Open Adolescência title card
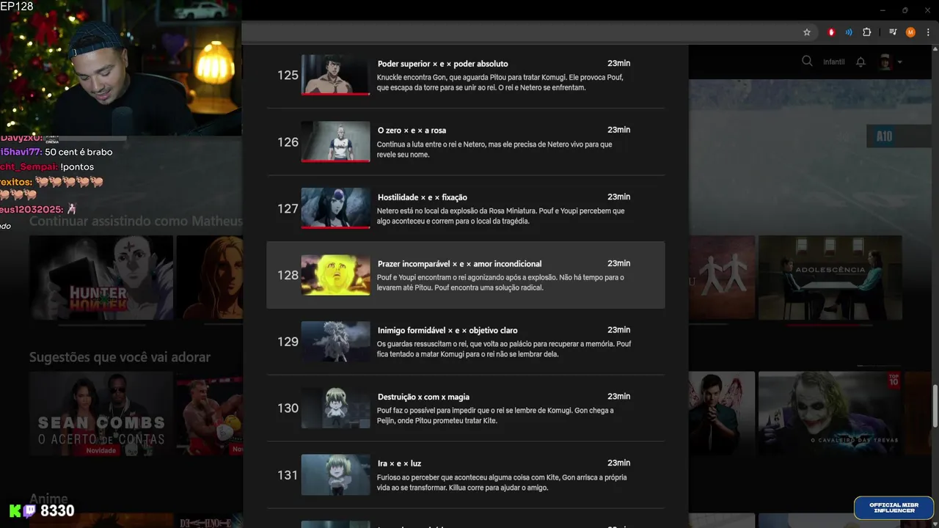The width and height of the screenshot is (939, 528). point(830,277)
